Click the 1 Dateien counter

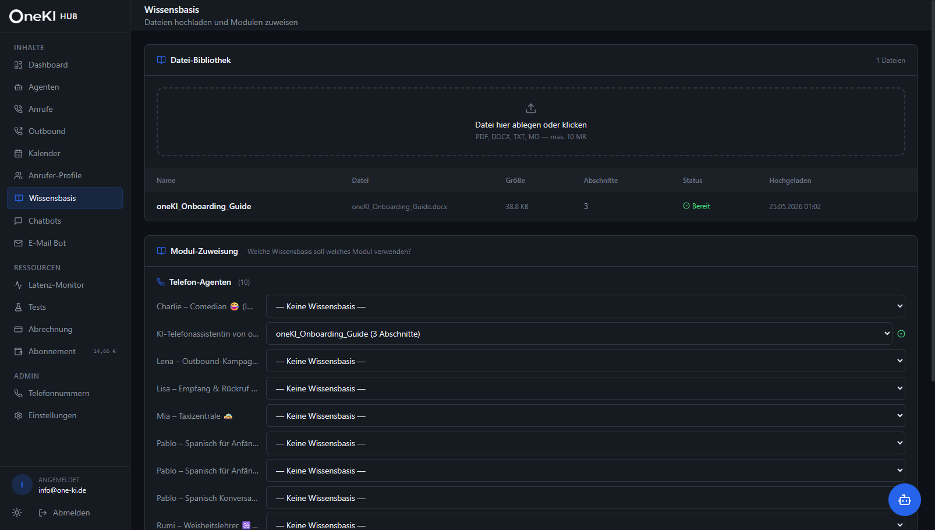(891, 61)
